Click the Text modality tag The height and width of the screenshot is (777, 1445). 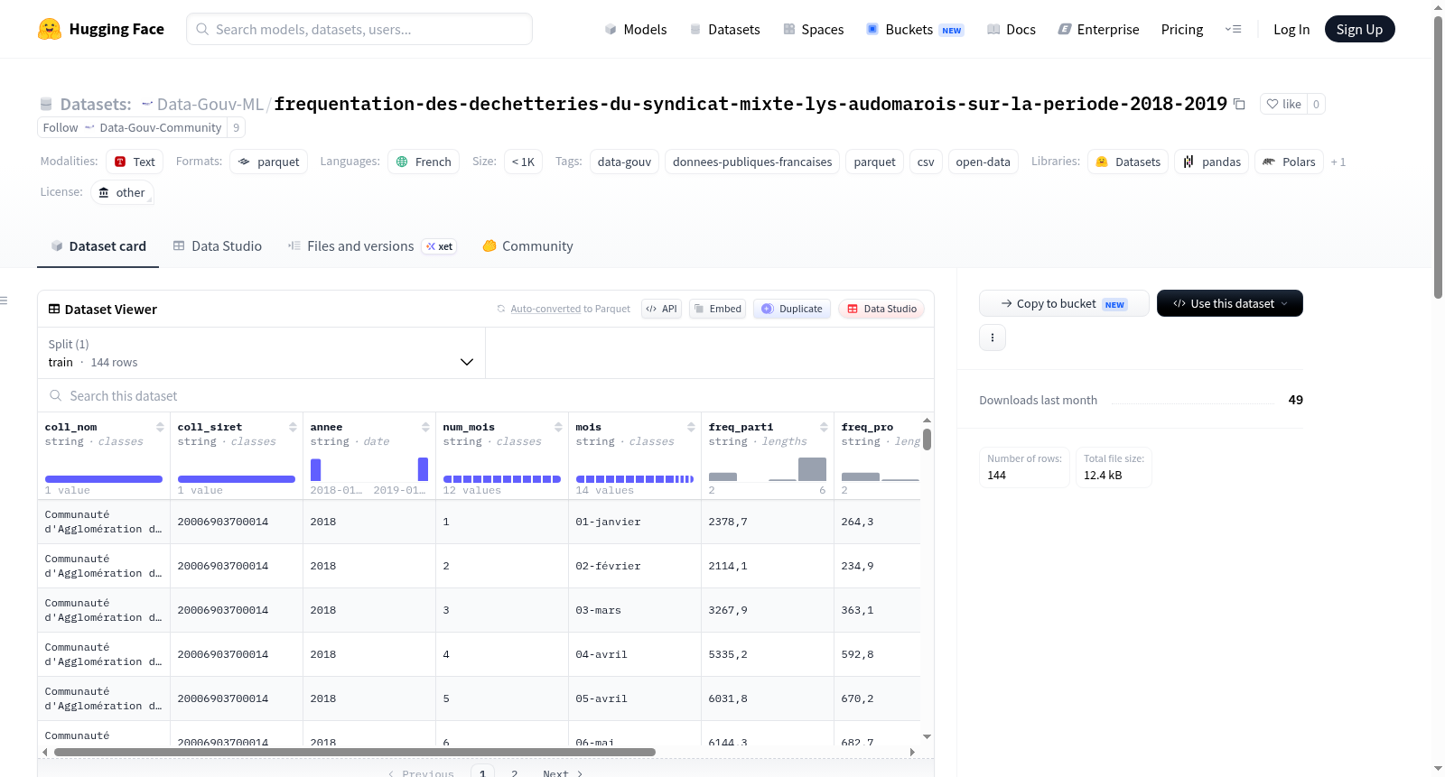coord(135,162)
